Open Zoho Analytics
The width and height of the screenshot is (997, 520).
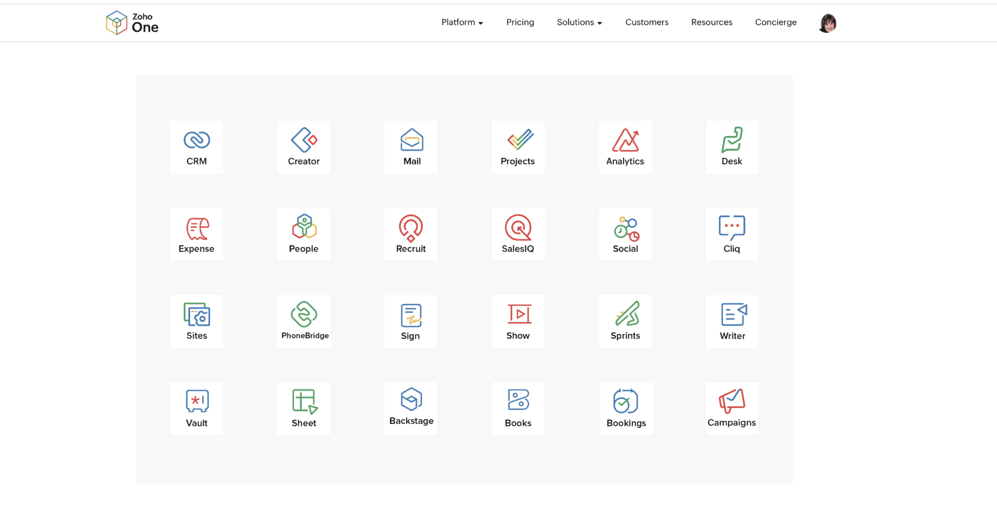(625, 146)
